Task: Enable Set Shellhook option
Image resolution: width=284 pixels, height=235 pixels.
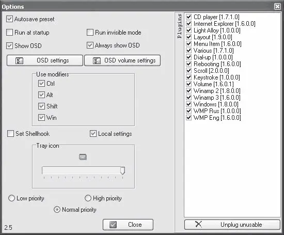Action: coord(10,134)
